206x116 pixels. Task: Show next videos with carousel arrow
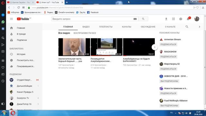pos(154,47)
